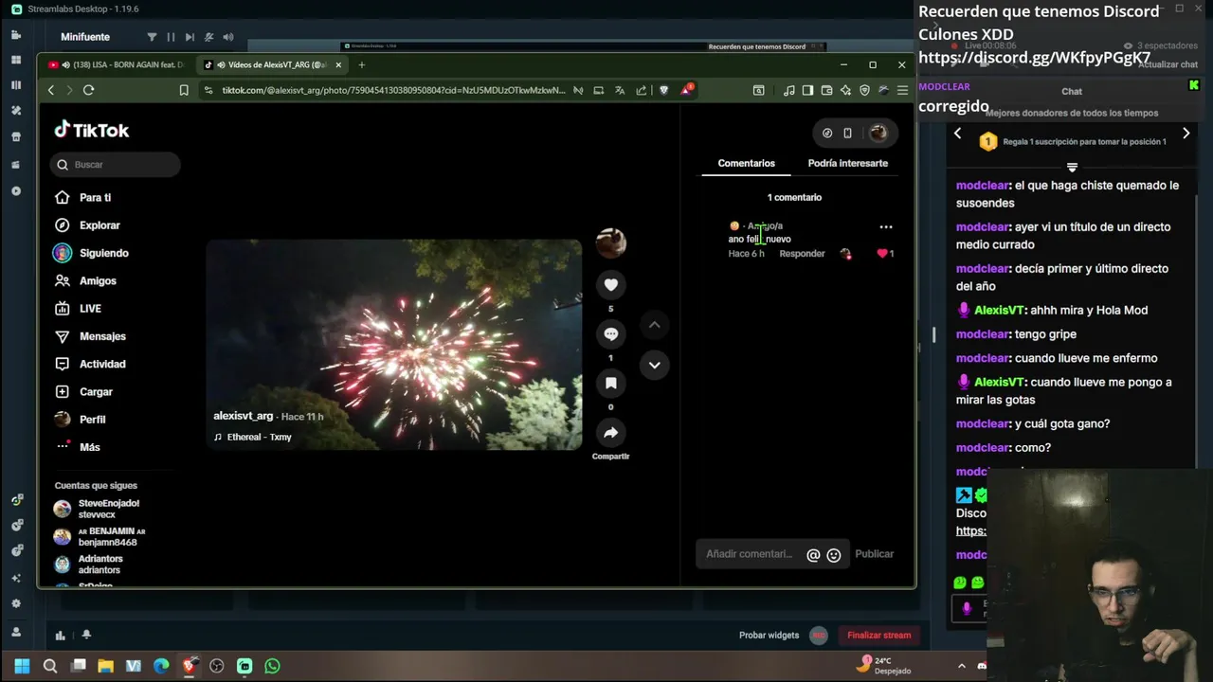The height and width of the screenshot is (682, 1213).
Task: Click Probar widgets in Streamlabs
Action: (769, 636)
